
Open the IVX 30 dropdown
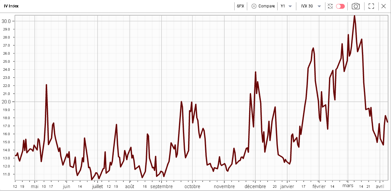[x=311, y=6]
